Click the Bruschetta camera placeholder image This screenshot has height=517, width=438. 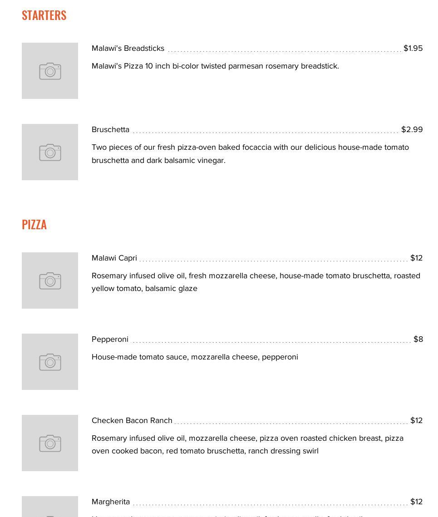click(x=50, y=152)
